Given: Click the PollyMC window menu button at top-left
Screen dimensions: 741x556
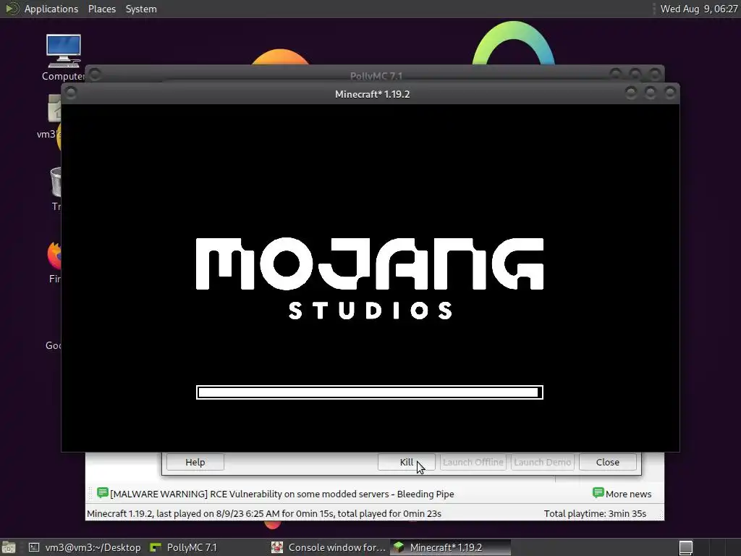Looking at the screenshot, I should tap(95, 75).
